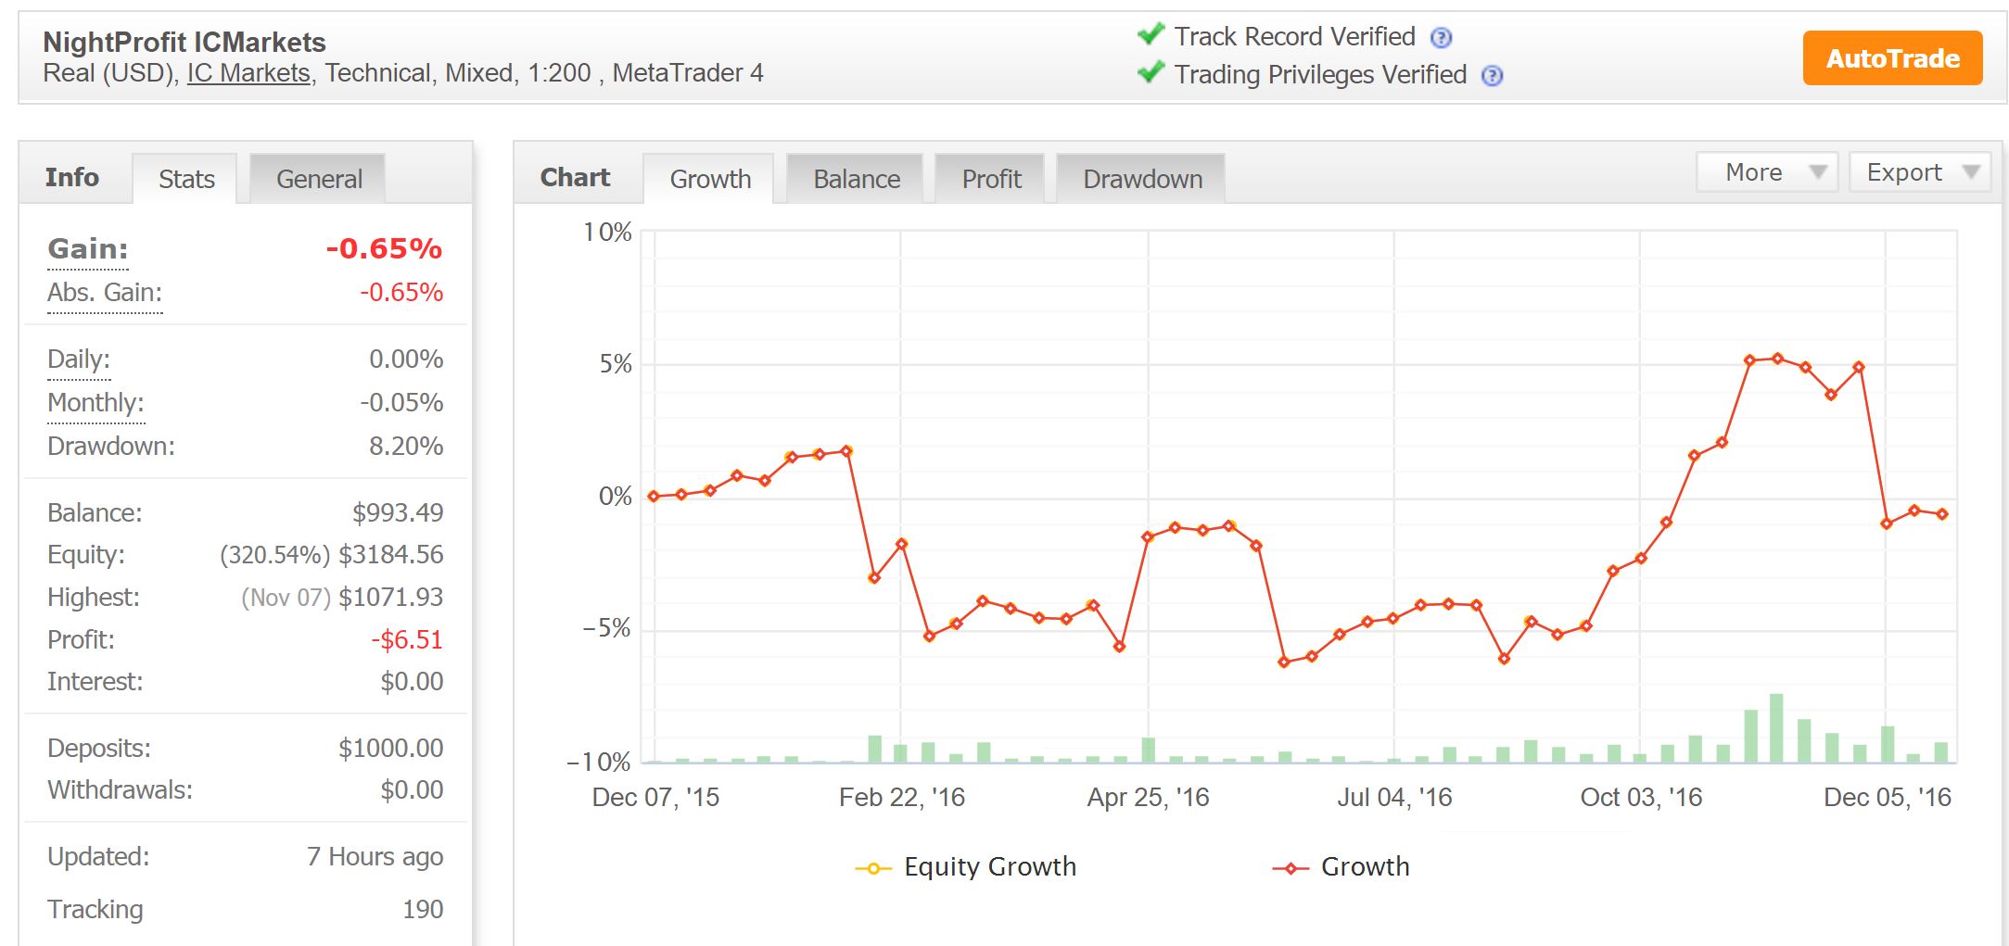Select the Growth chart tab
The width and height of the screenshot is (2009, 946).
[710, 179]
